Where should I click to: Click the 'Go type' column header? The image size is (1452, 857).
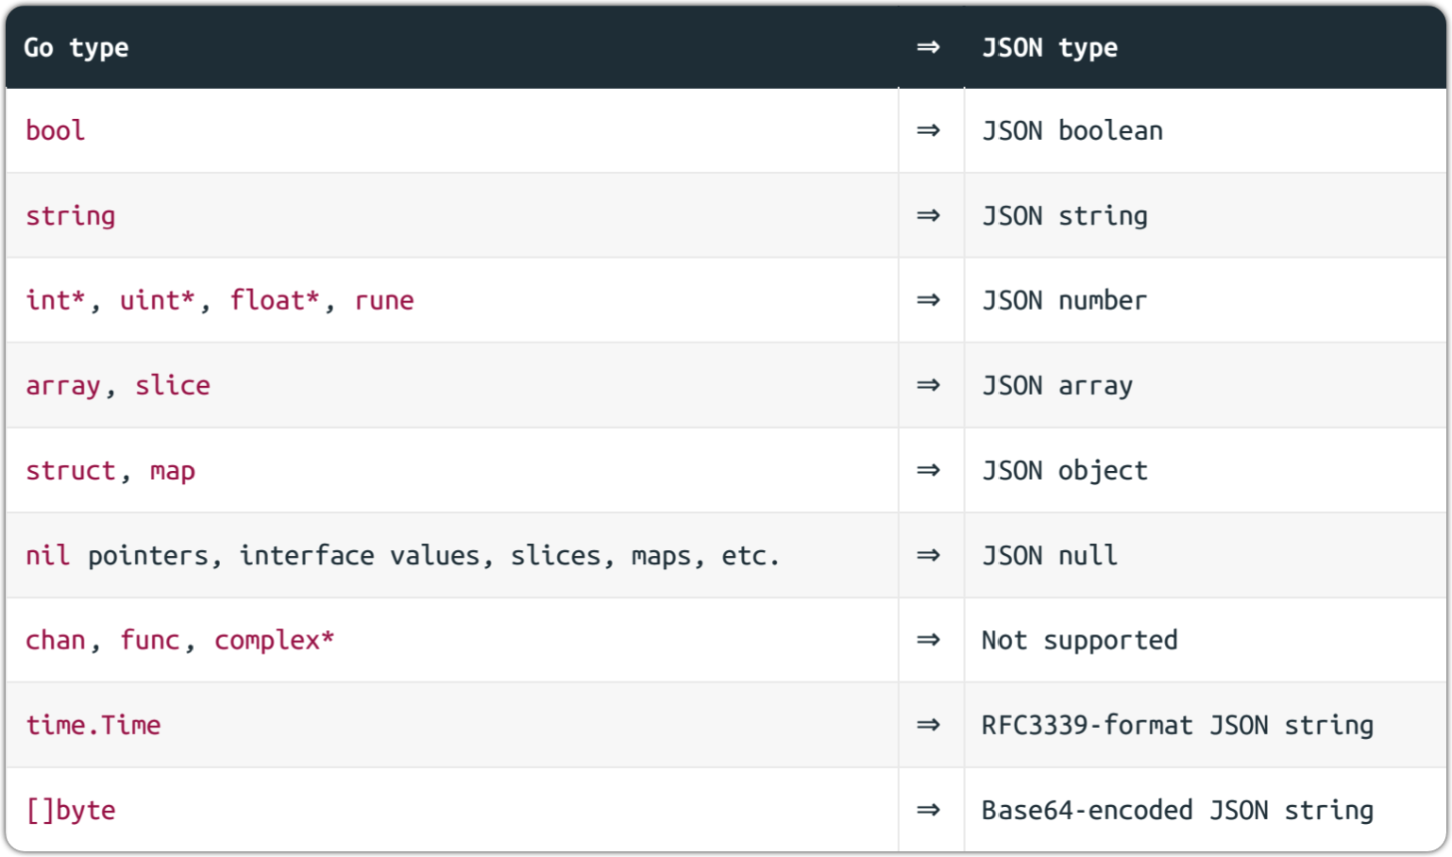(x=451, y=47)
